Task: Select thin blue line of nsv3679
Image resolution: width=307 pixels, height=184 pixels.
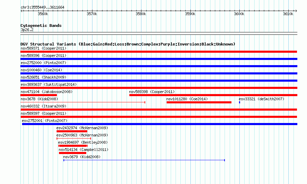Action: tap(144, 160)
